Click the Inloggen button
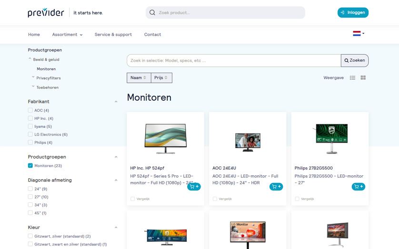This screenshot has height=249, width=399. coord(353,13)
